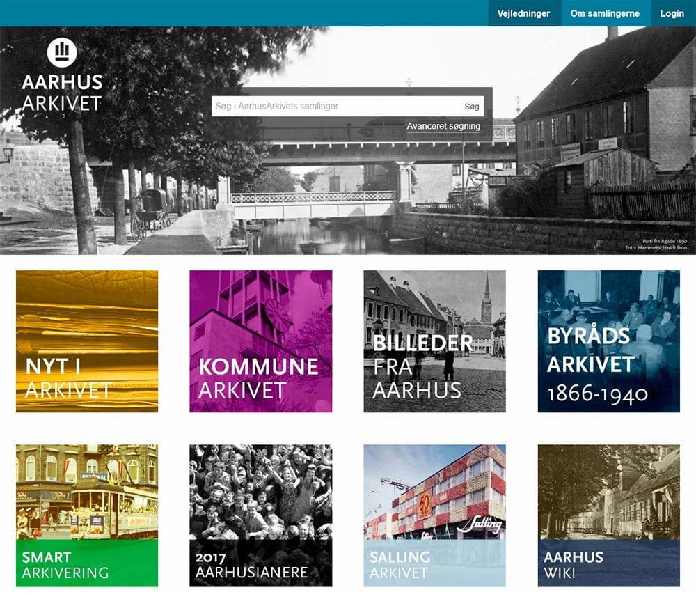Open the Salling Arkivet tile

434,515
